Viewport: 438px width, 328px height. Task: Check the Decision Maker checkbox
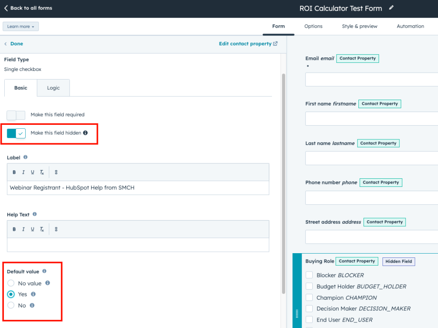309,308
